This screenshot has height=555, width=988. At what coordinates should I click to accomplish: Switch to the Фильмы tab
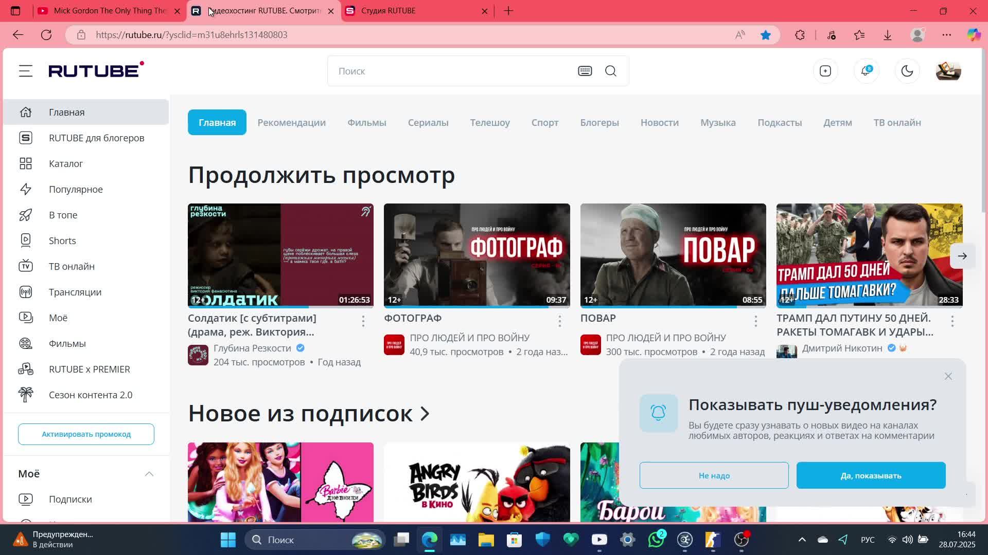point(366,122)
